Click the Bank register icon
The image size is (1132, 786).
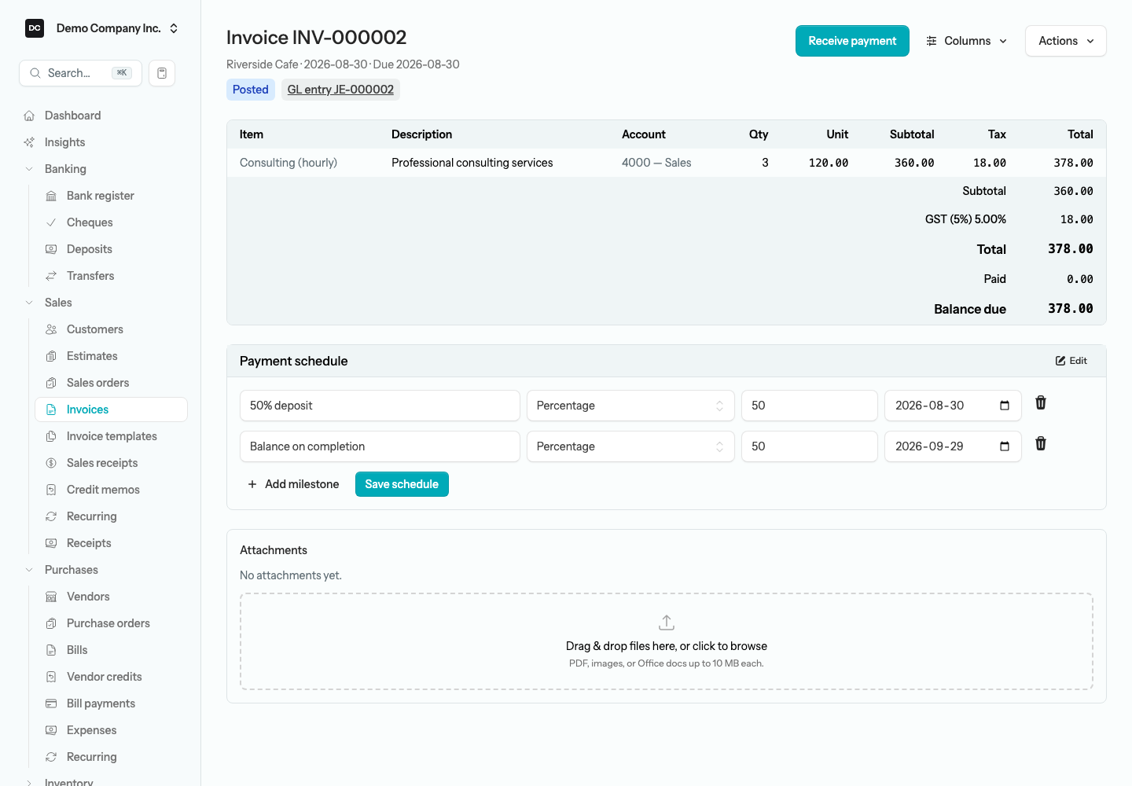pos(51,196)
